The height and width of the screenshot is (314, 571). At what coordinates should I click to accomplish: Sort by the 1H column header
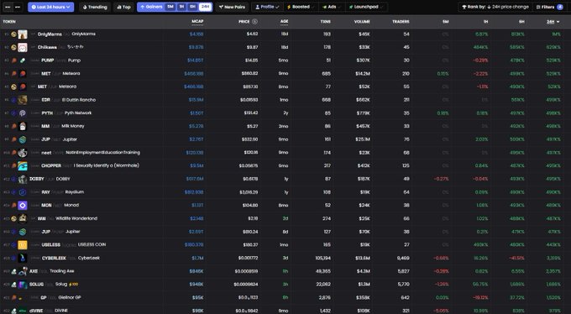pos(485,22)
